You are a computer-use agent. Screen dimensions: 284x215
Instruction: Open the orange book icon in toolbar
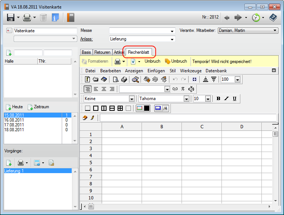tap(70, 17)
